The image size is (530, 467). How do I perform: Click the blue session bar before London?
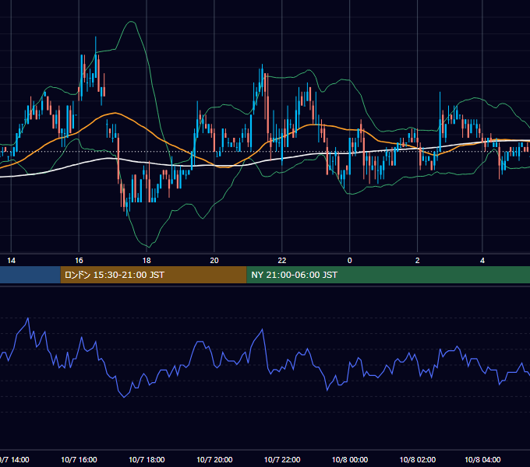pos(30,275)
